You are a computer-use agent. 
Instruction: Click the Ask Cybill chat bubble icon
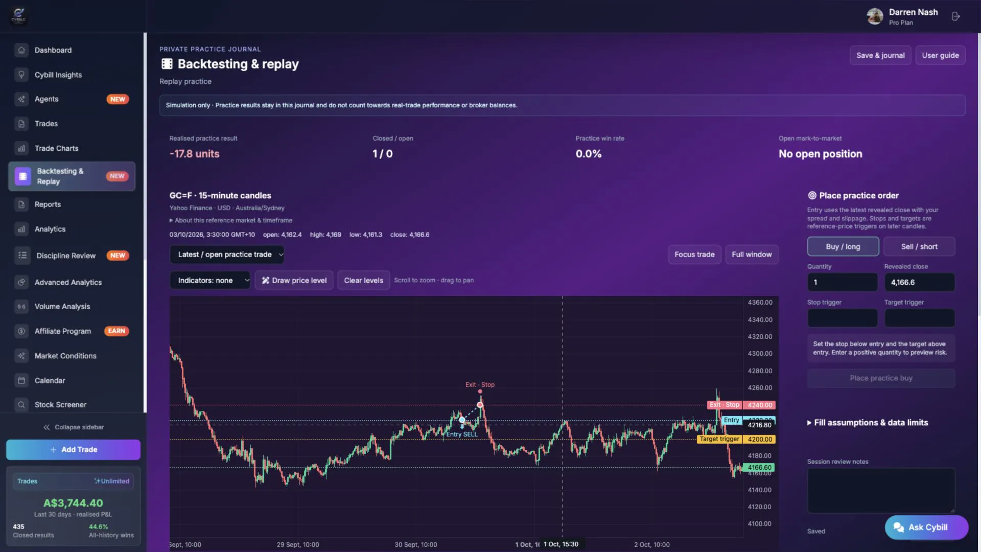899,527
